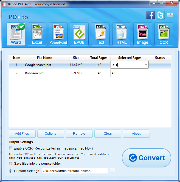The height and width of the screenshot is (182, 180).
Task: Click the Twitter bird icon
Action: point(160,15)
